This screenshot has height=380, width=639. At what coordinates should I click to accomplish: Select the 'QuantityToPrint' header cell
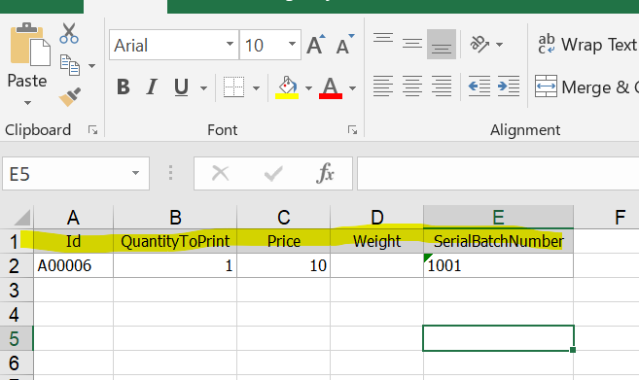[175, 241]
